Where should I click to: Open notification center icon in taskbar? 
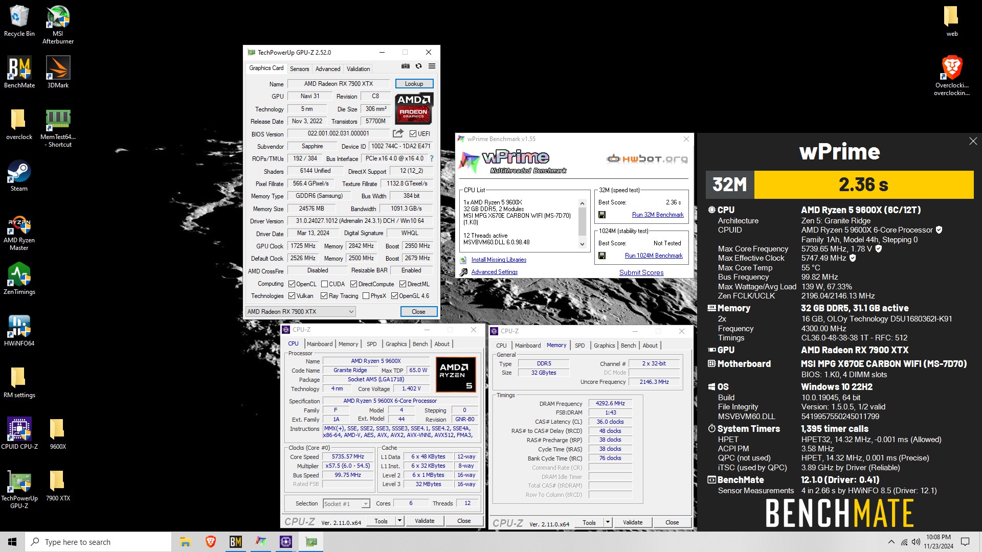(965, 542)
